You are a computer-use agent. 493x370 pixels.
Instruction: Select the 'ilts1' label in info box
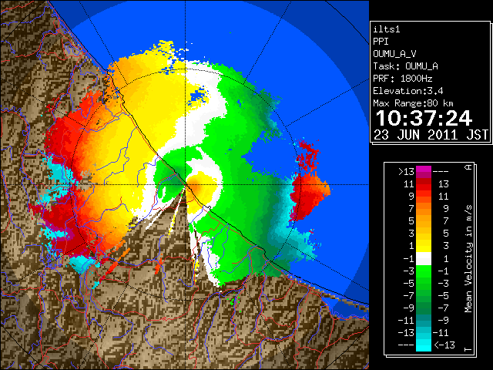point(387,29)
